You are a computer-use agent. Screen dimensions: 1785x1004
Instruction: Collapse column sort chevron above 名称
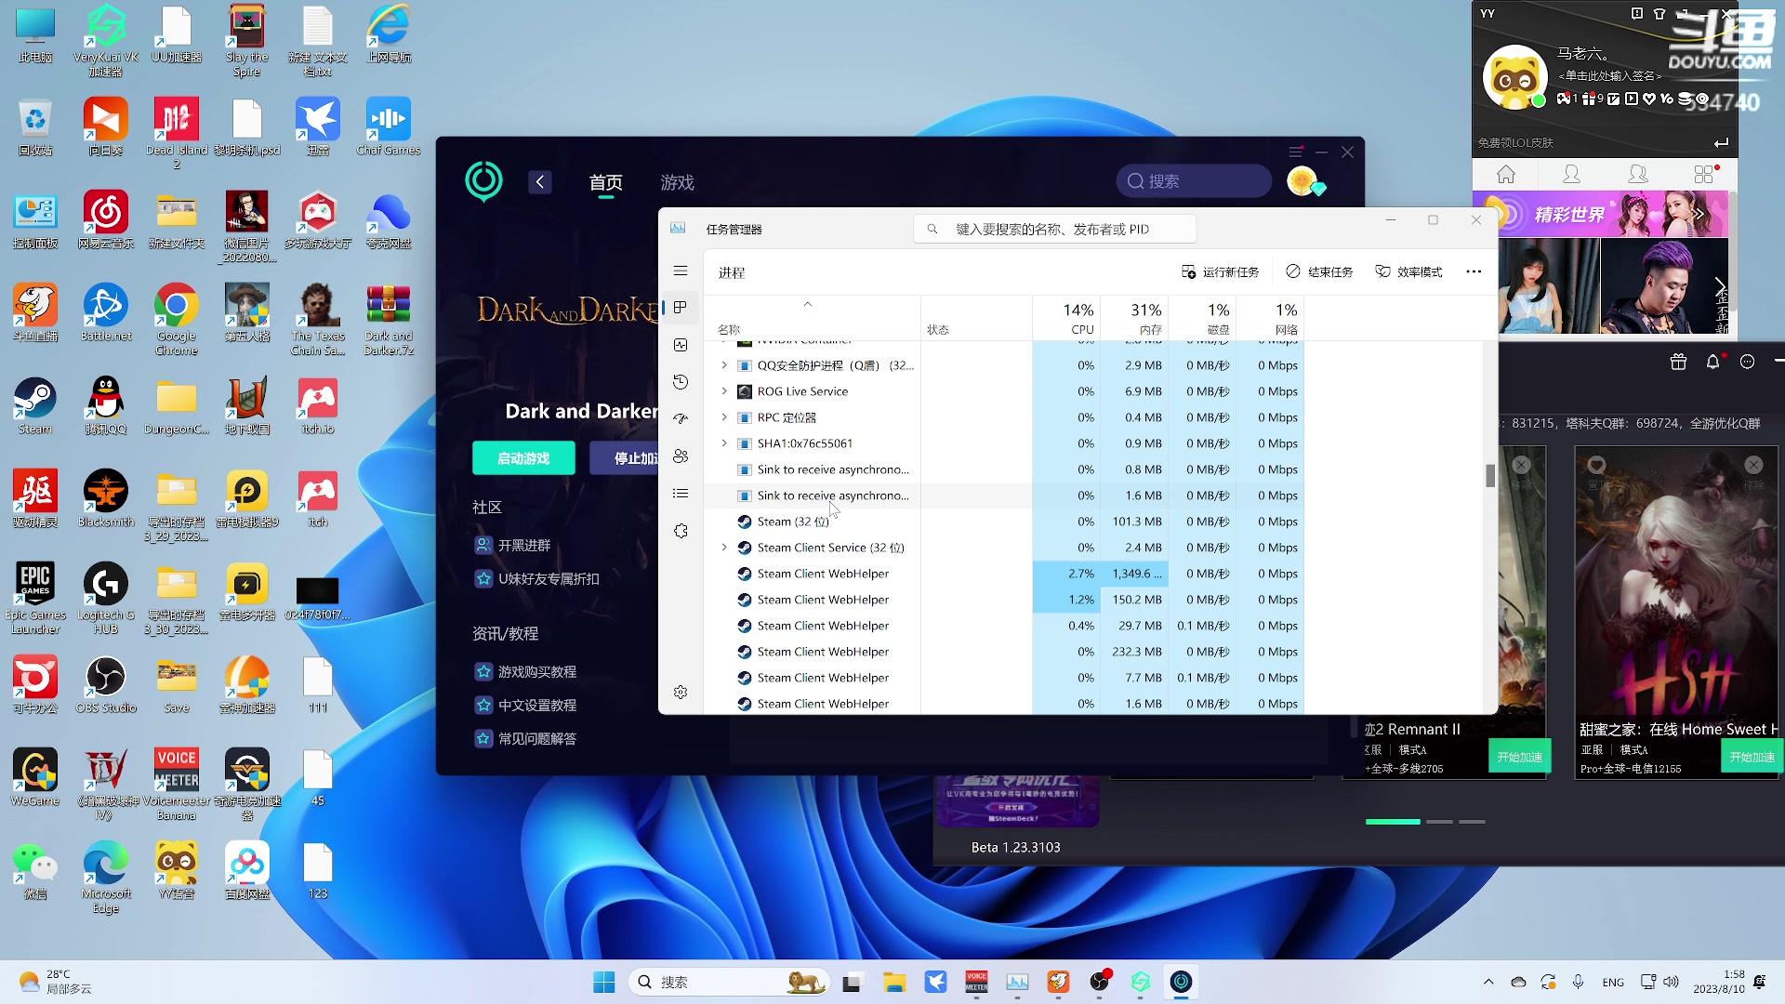click(x=808, y=304)
